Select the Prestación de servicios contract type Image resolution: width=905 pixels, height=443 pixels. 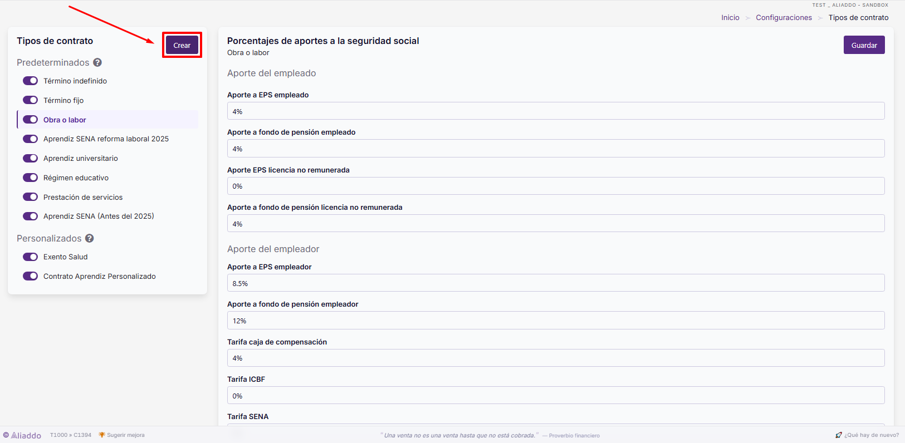[83, 197]
